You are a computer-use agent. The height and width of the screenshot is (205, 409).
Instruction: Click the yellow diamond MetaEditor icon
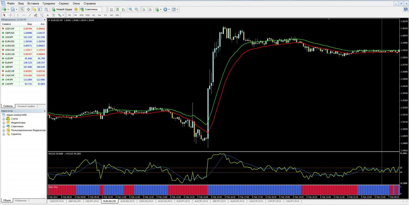click(x=76, y=9)
